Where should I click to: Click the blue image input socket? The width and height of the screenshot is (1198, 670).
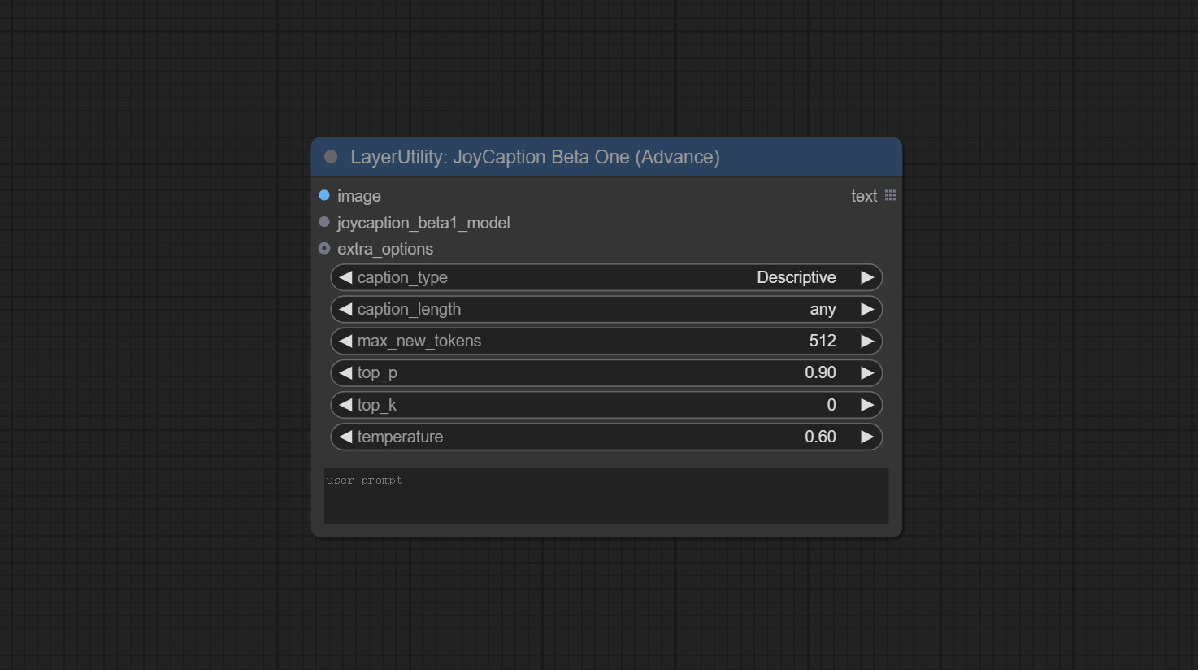(x=324, y=195)
